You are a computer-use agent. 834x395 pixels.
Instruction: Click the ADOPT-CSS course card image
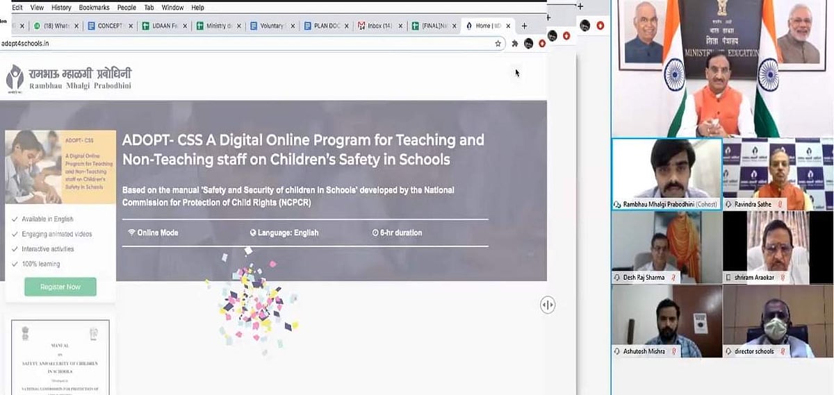[60, 167]
